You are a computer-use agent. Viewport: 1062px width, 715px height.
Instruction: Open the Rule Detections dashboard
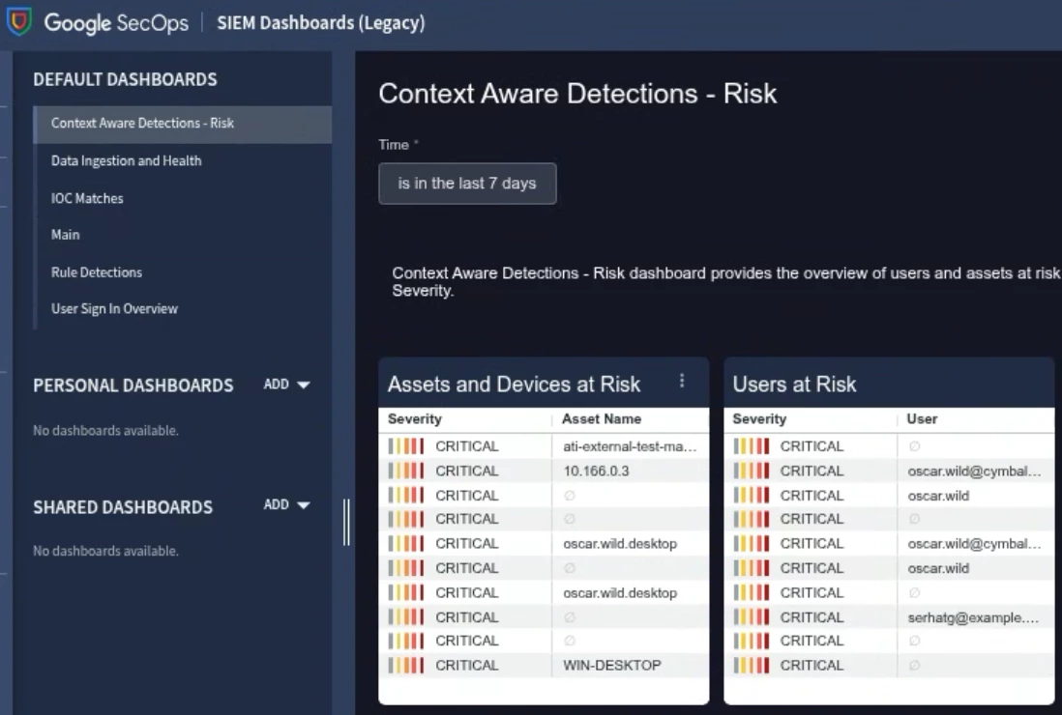click(97, 272)
